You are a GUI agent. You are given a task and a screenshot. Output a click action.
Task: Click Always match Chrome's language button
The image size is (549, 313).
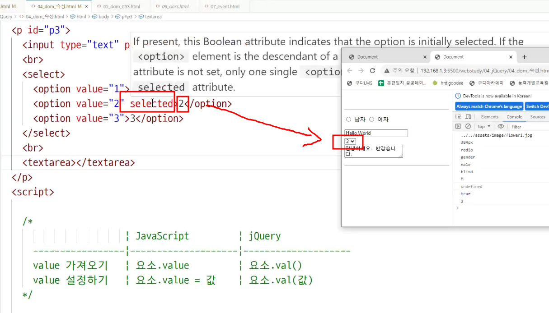(x=489, y=106)
